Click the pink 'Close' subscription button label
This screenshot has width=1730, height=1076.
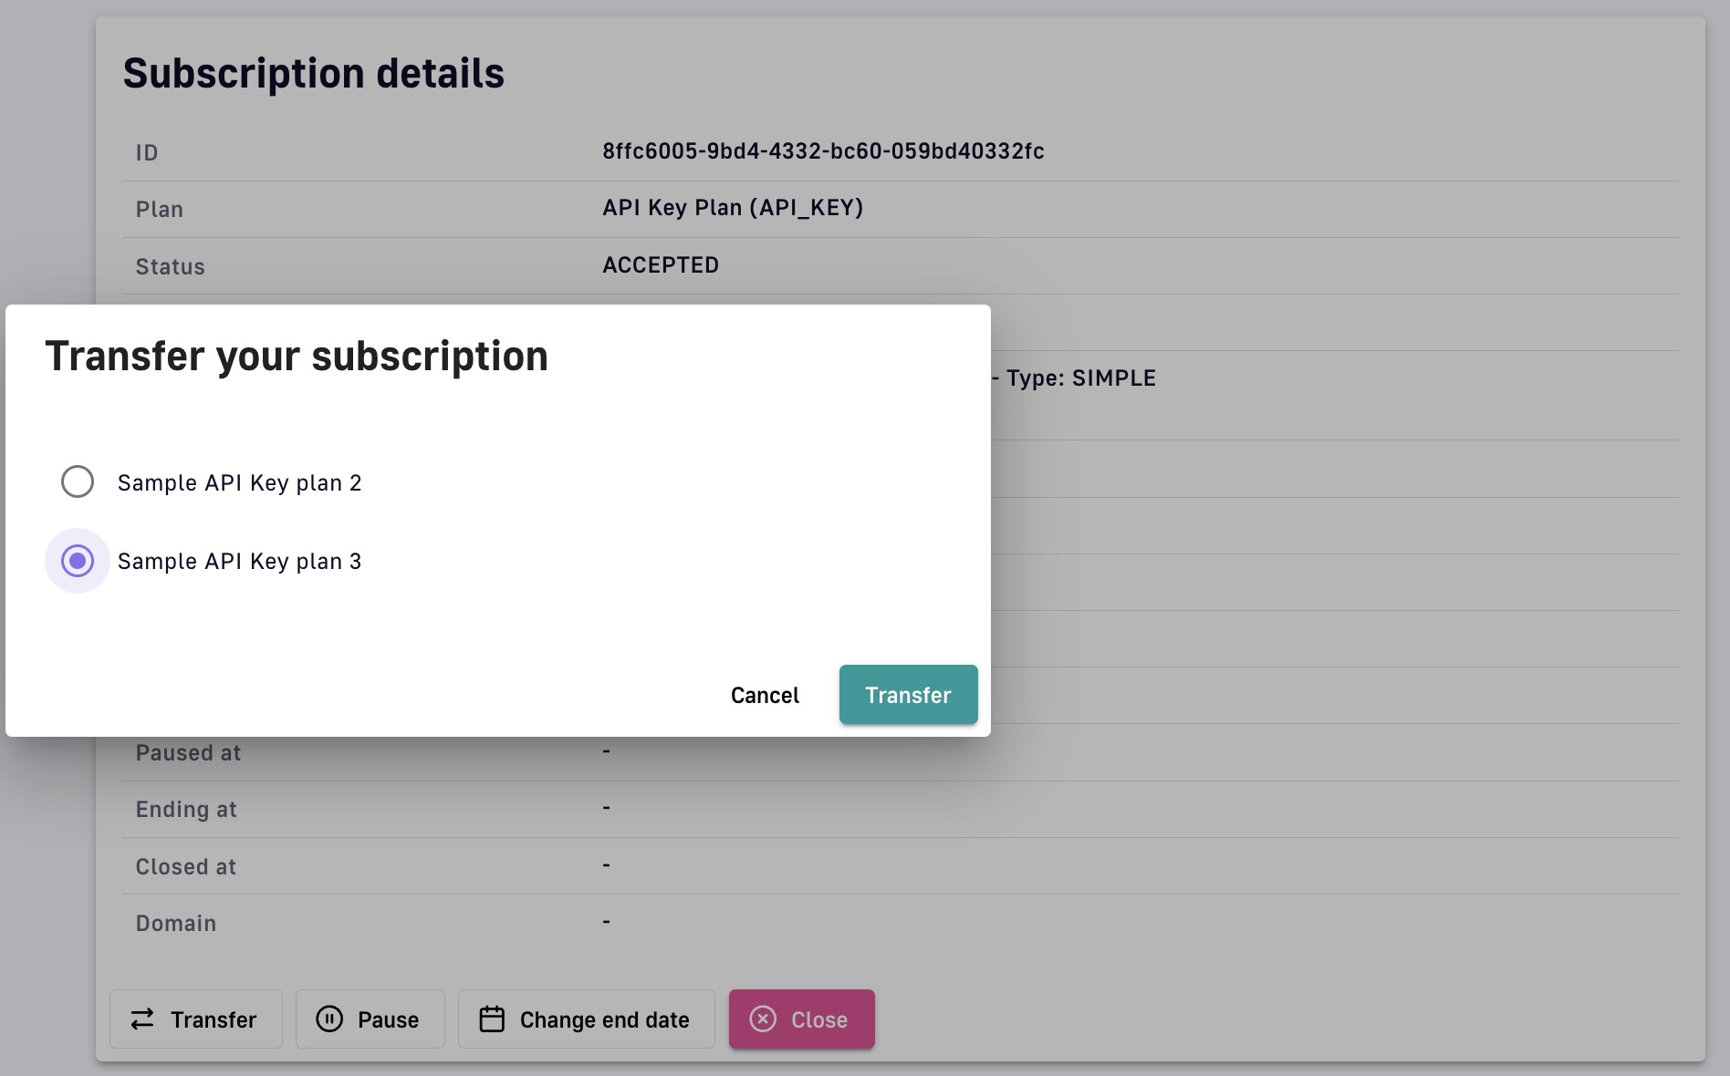818,1019
